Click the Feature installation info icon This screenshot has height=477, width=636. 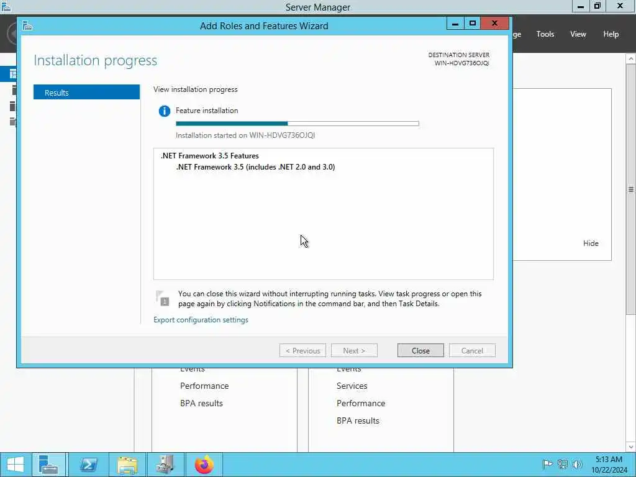pos(164,111)
